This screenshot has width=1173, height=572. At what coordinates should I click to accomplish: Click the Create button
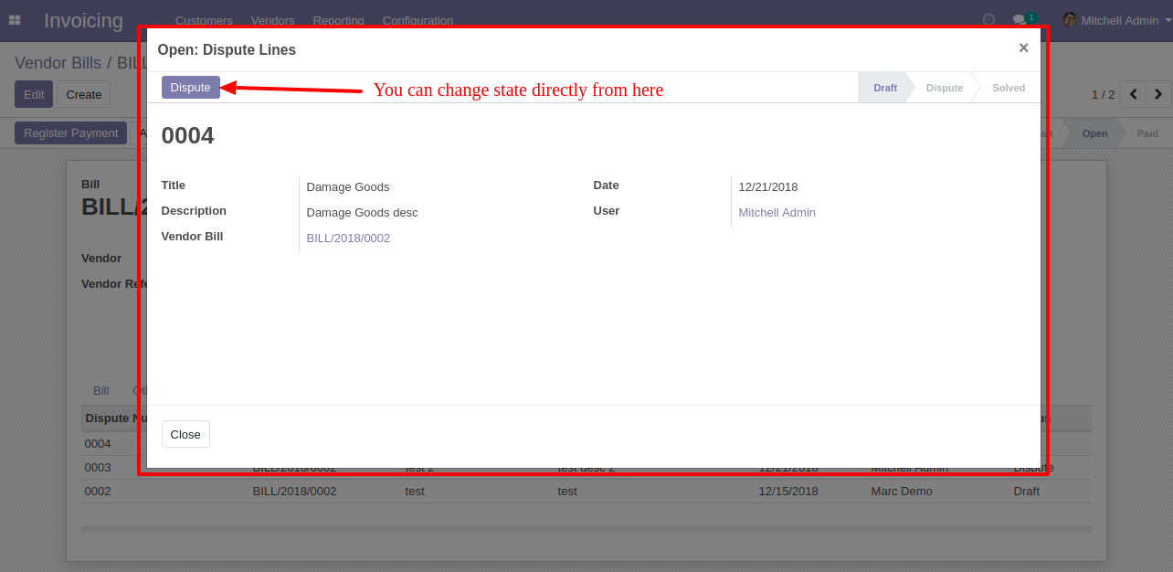coord(84,94)
